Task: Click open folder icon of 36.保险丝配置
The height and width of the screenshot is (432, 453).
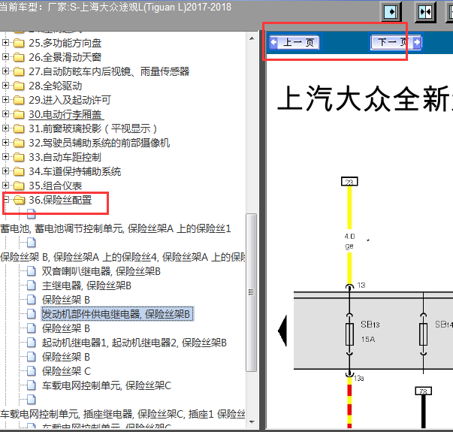Action: coord(20,200)
